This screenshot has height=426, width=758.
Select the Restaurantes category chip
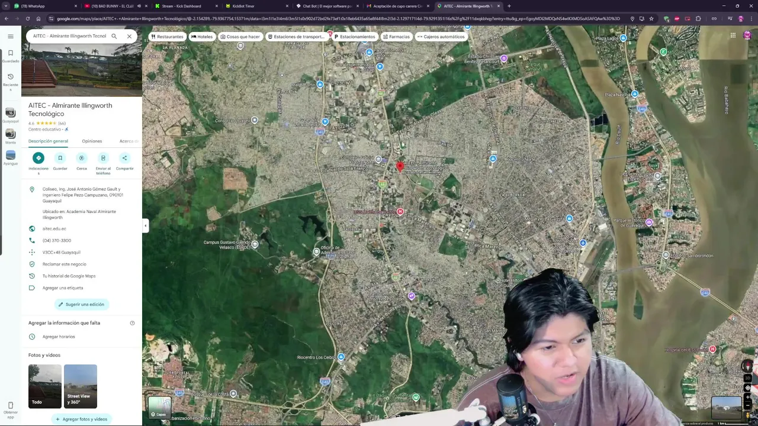(167, 37)
